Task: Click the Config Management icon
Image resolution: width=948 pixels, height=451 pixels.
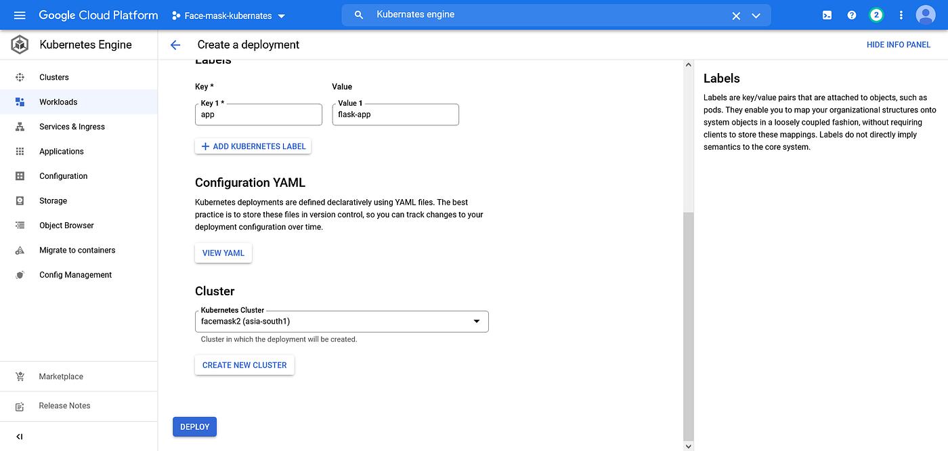Action: pyautogui.click(x=20, y=275)
